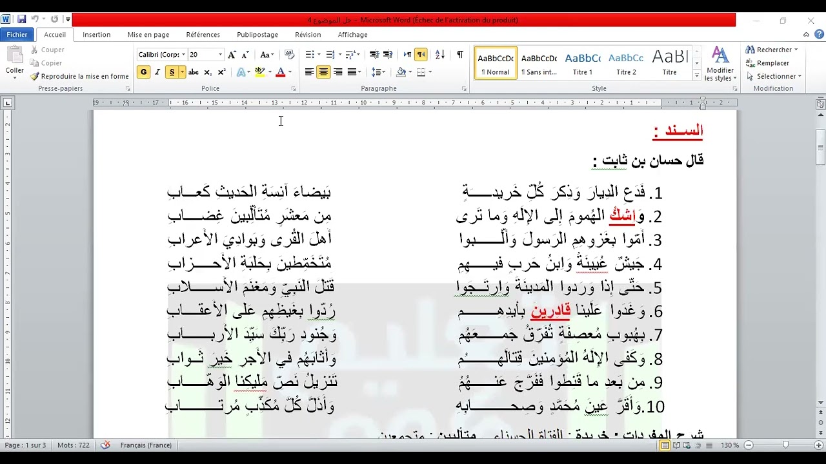Click the ruler tab selector L icon
Image resolution: width=826 pixels, height=464 pixels.
[8, 102]
